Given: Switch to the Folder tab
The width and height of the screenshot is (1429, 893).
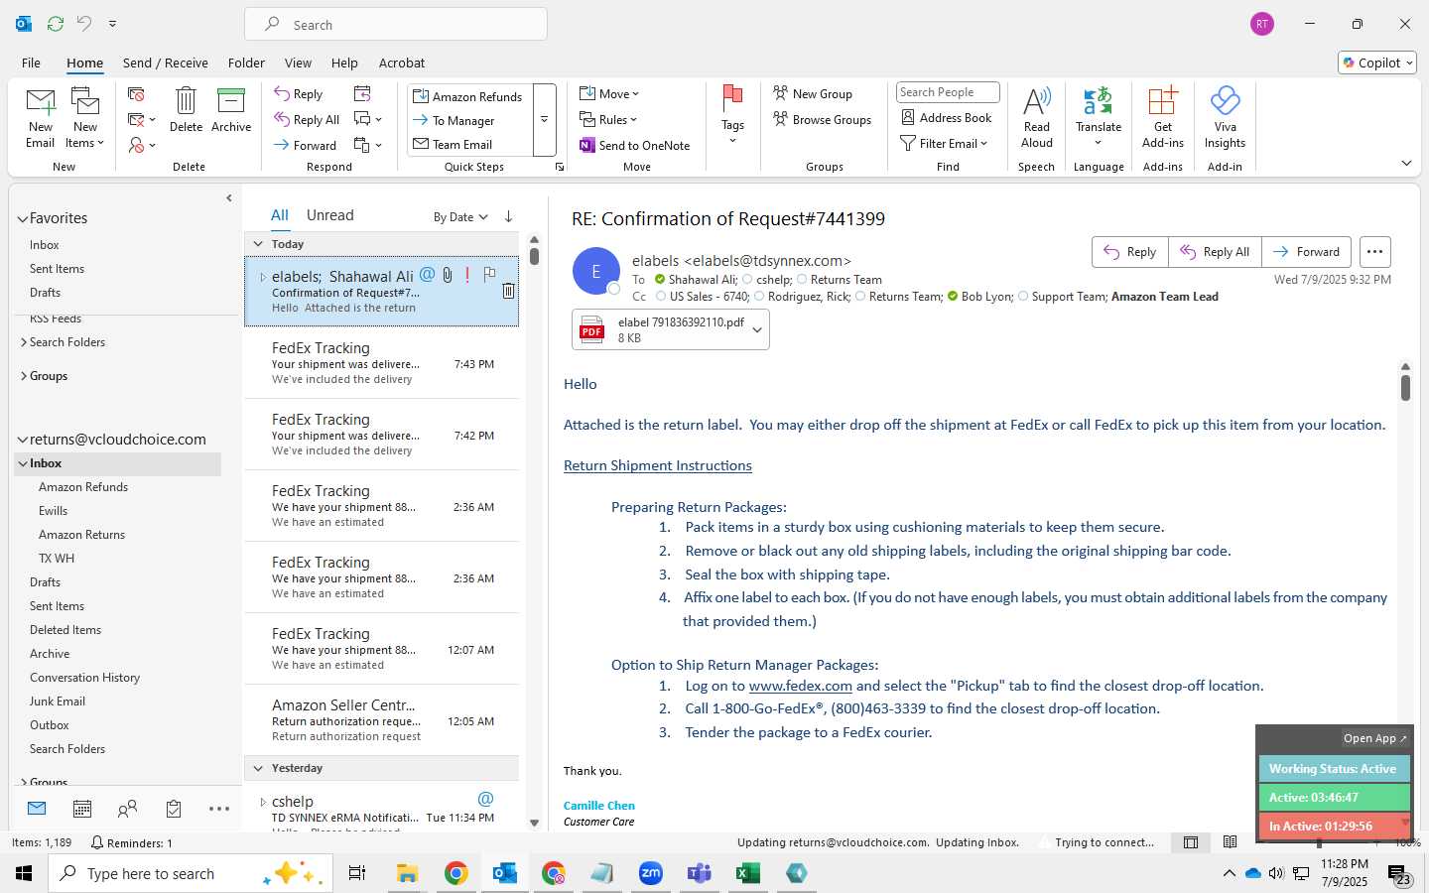Looking at the screenshot, I should coord(246,63).
